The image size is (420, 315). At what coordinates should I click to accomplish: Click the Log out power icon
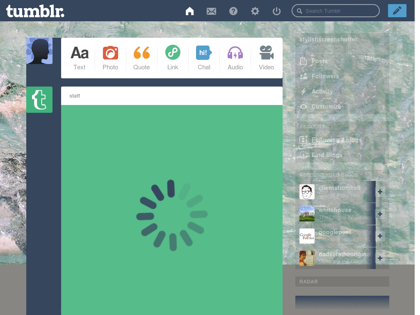(x=276, y=11)
